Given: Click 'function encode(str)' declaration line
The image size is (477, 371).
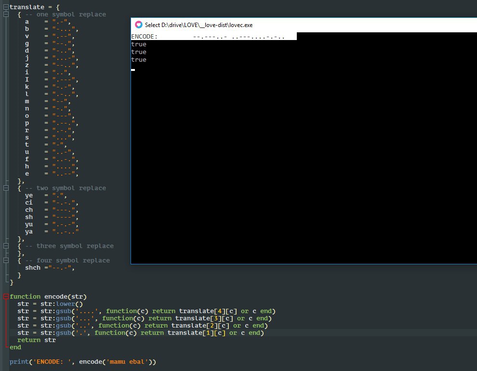Looking at the screenshot, I should pyautogui.click(x=48, y=297).
